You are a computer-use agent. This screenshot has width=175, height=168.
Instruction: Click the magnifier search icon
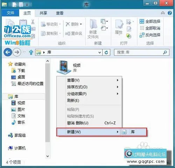click(x=165, y=52)
